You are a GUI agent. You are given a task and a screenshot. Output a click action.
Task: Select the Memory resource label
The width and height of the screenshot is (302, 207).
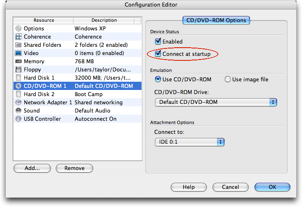tap(34, 62)
